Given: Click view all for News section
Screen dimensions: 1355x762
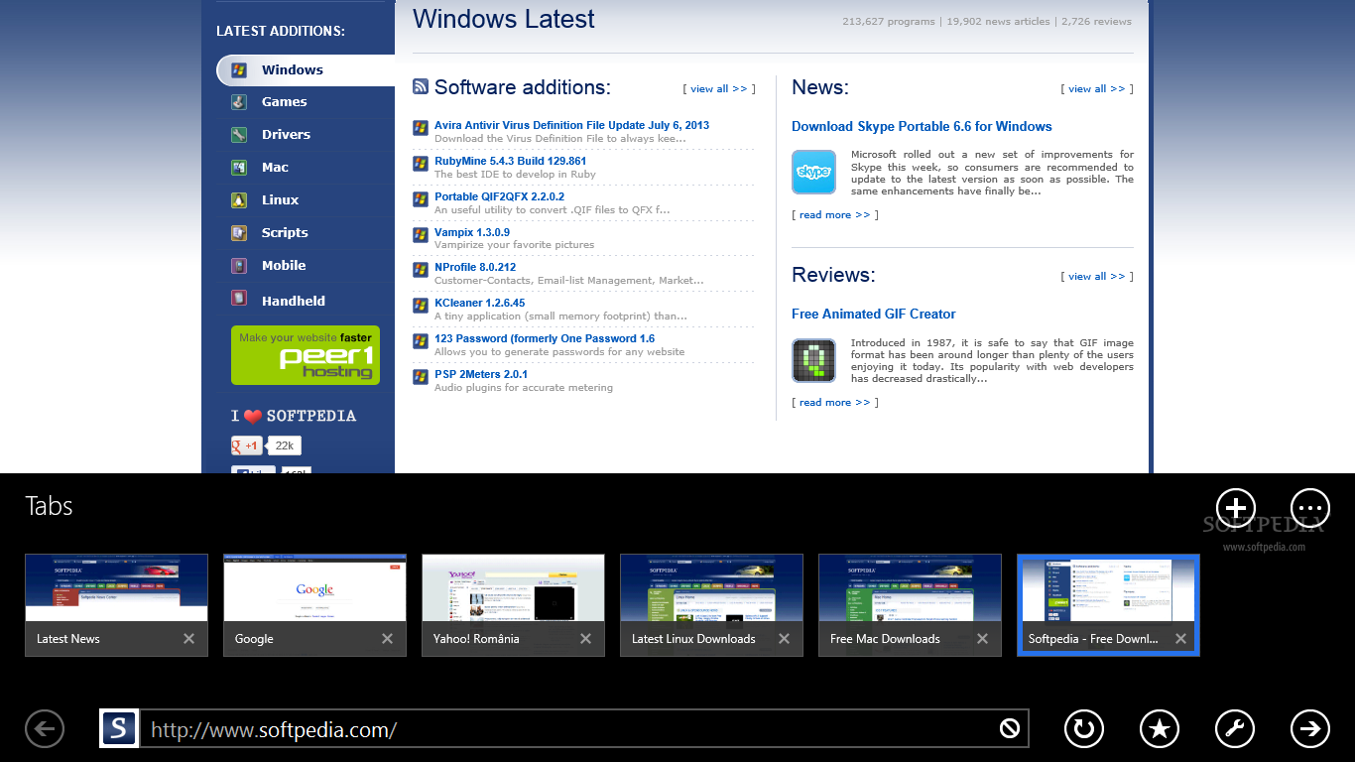Looking at the screenshot, I should click(1097, 88).
